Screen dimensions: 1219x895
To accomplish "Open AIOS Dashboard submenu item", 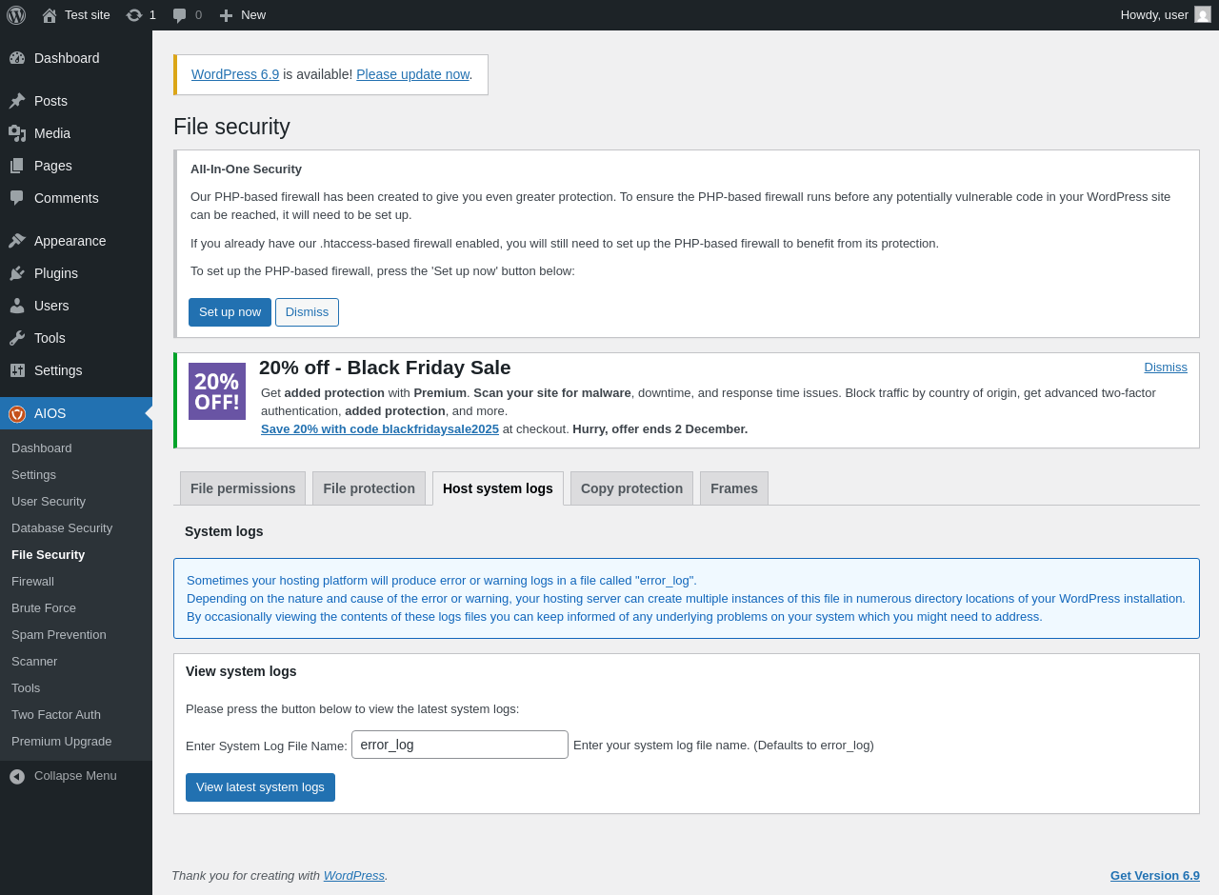I will coord(42,447).
